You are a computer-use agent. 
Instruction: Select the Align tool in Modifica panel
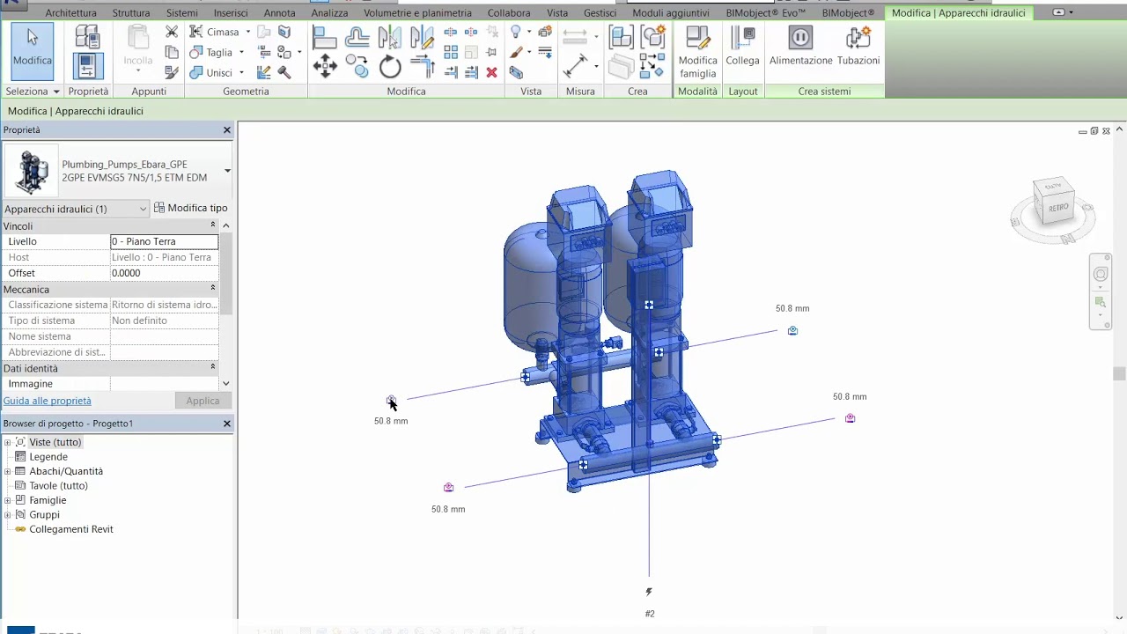(325, 38)
